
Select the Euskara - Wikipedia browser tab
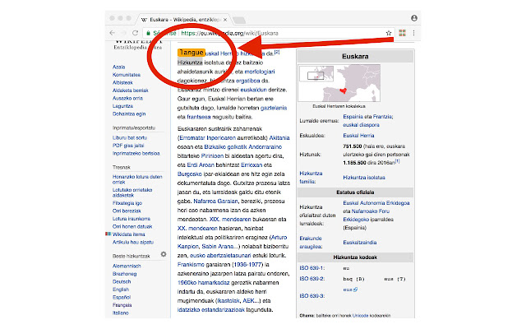[184, 20]
